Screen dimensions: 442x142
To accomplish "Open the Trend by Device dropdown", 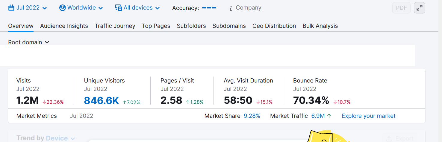I will tap(60, 138).
